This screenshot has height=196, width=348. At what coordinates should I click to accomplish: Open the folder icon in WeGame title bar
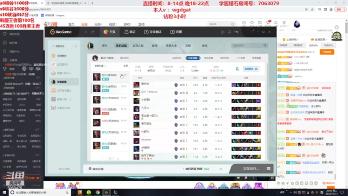[223, 32]
